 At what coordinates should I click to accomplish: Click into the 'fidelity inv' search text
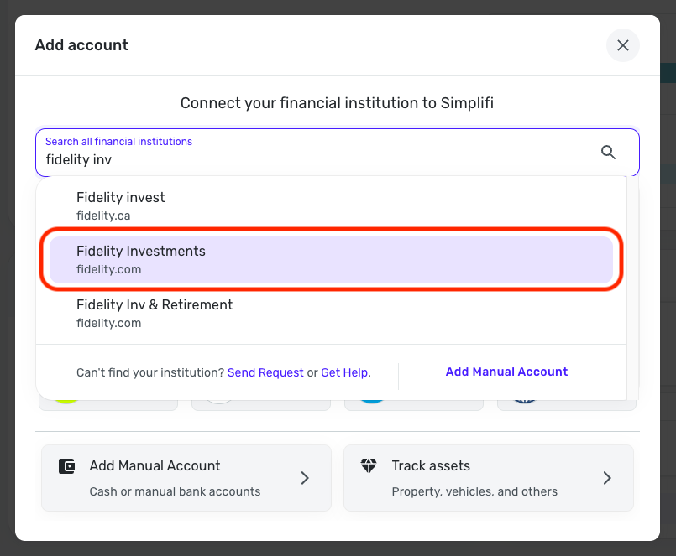pyautogui.click(x=79, y=159)
